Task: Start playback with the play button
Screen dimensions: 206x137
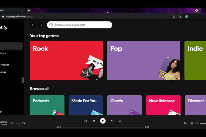Action: pyautogui.click(x=103, y=121)
